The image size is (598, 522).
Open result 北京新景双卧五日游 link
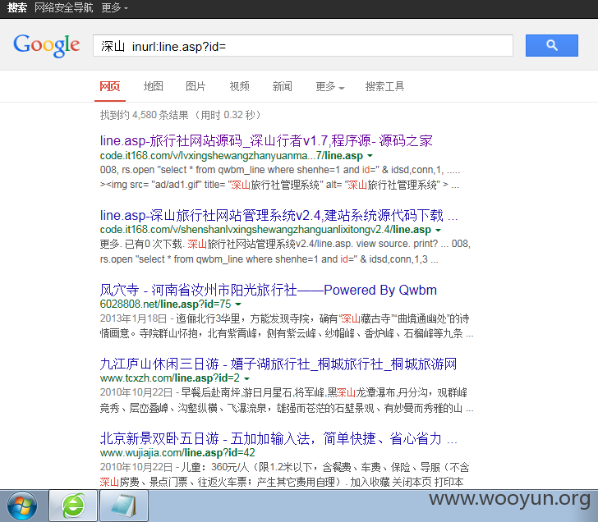coord(278,438)
